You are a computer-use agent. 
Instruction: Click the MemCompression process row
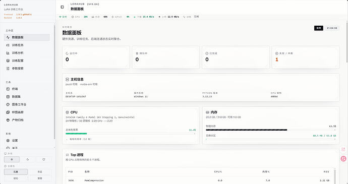(200, 180)
